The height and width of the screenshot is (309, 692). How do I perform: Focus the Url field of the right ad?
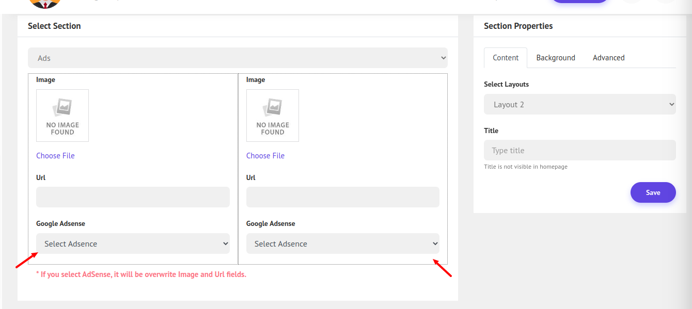(x=343, y=197)
